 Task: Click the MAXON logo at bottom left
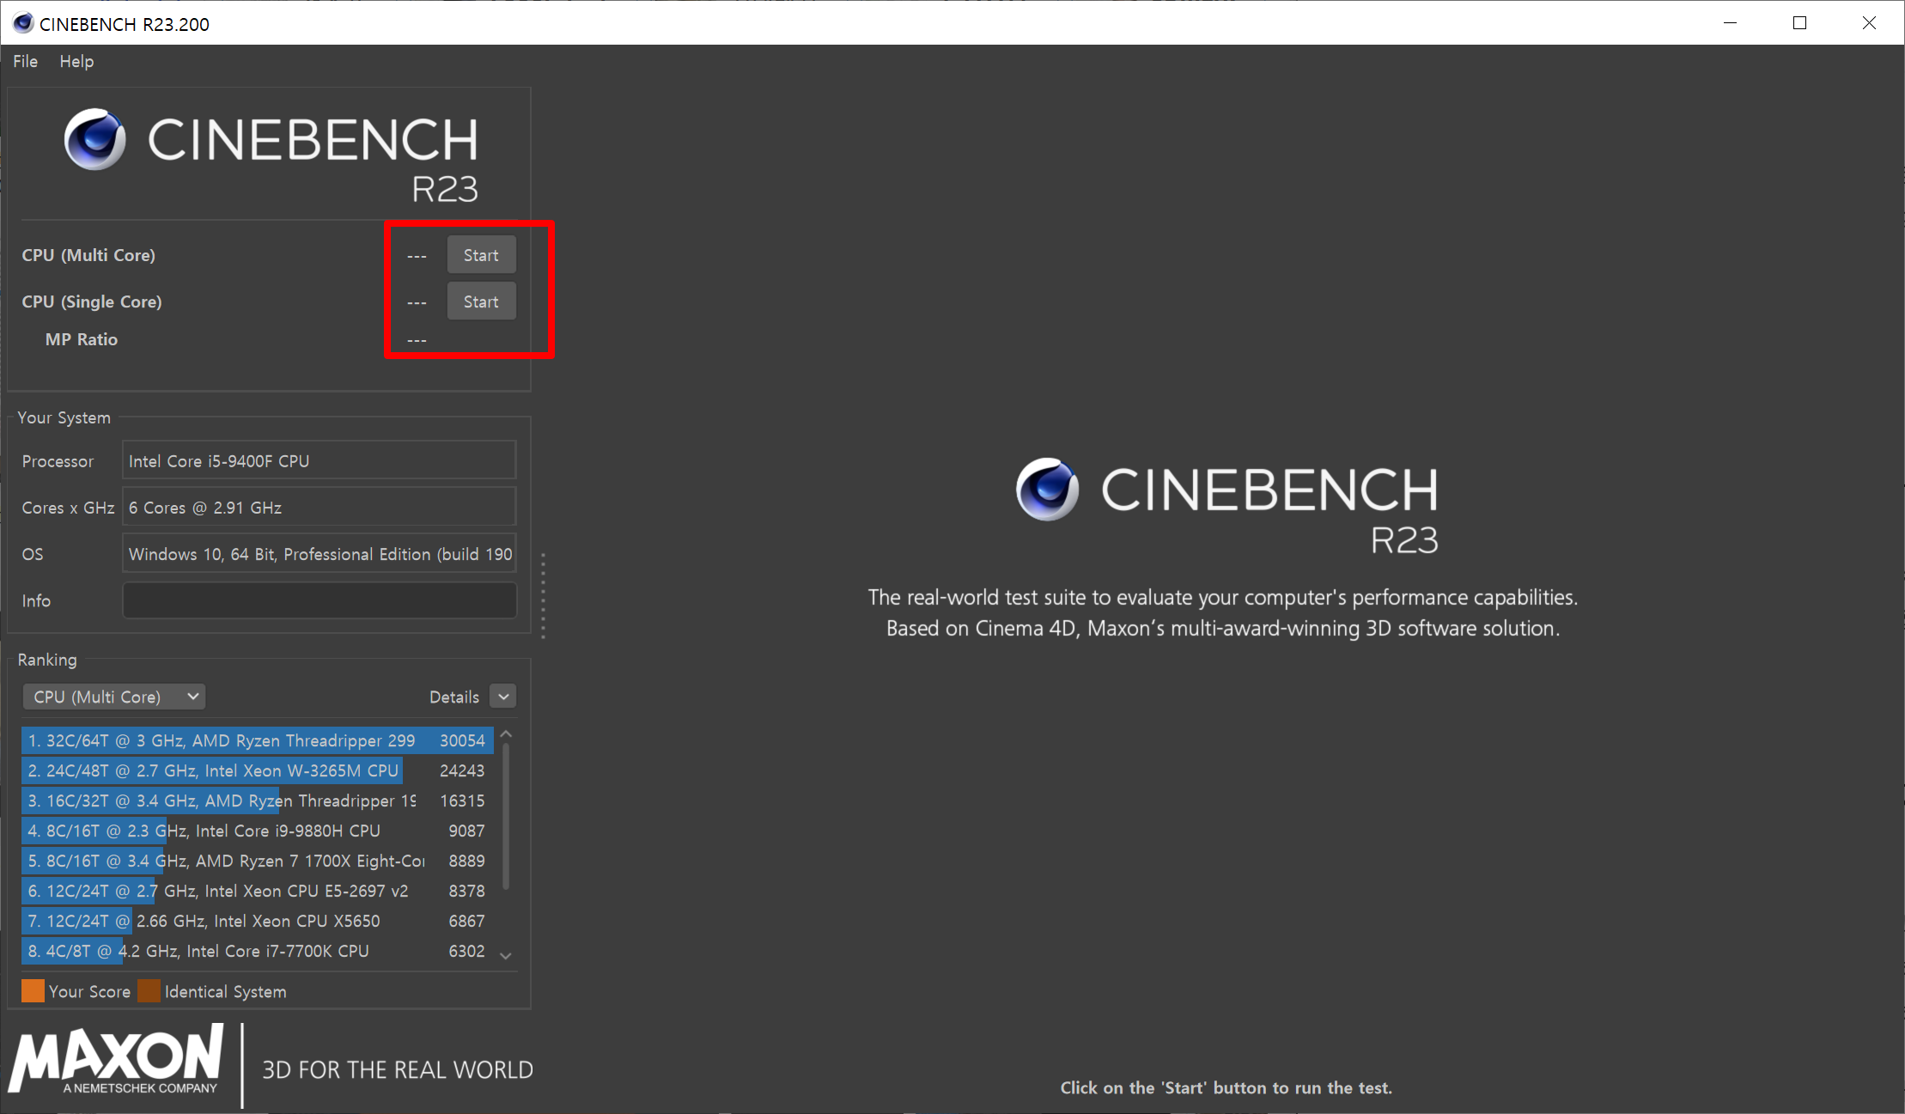click(118, 1059)
